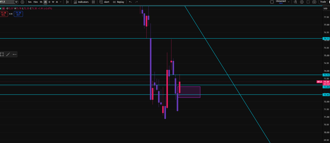Viewport: 330px width, 143px height.
Task: Open the candlestick chart type menu
Action: (67, 2)
